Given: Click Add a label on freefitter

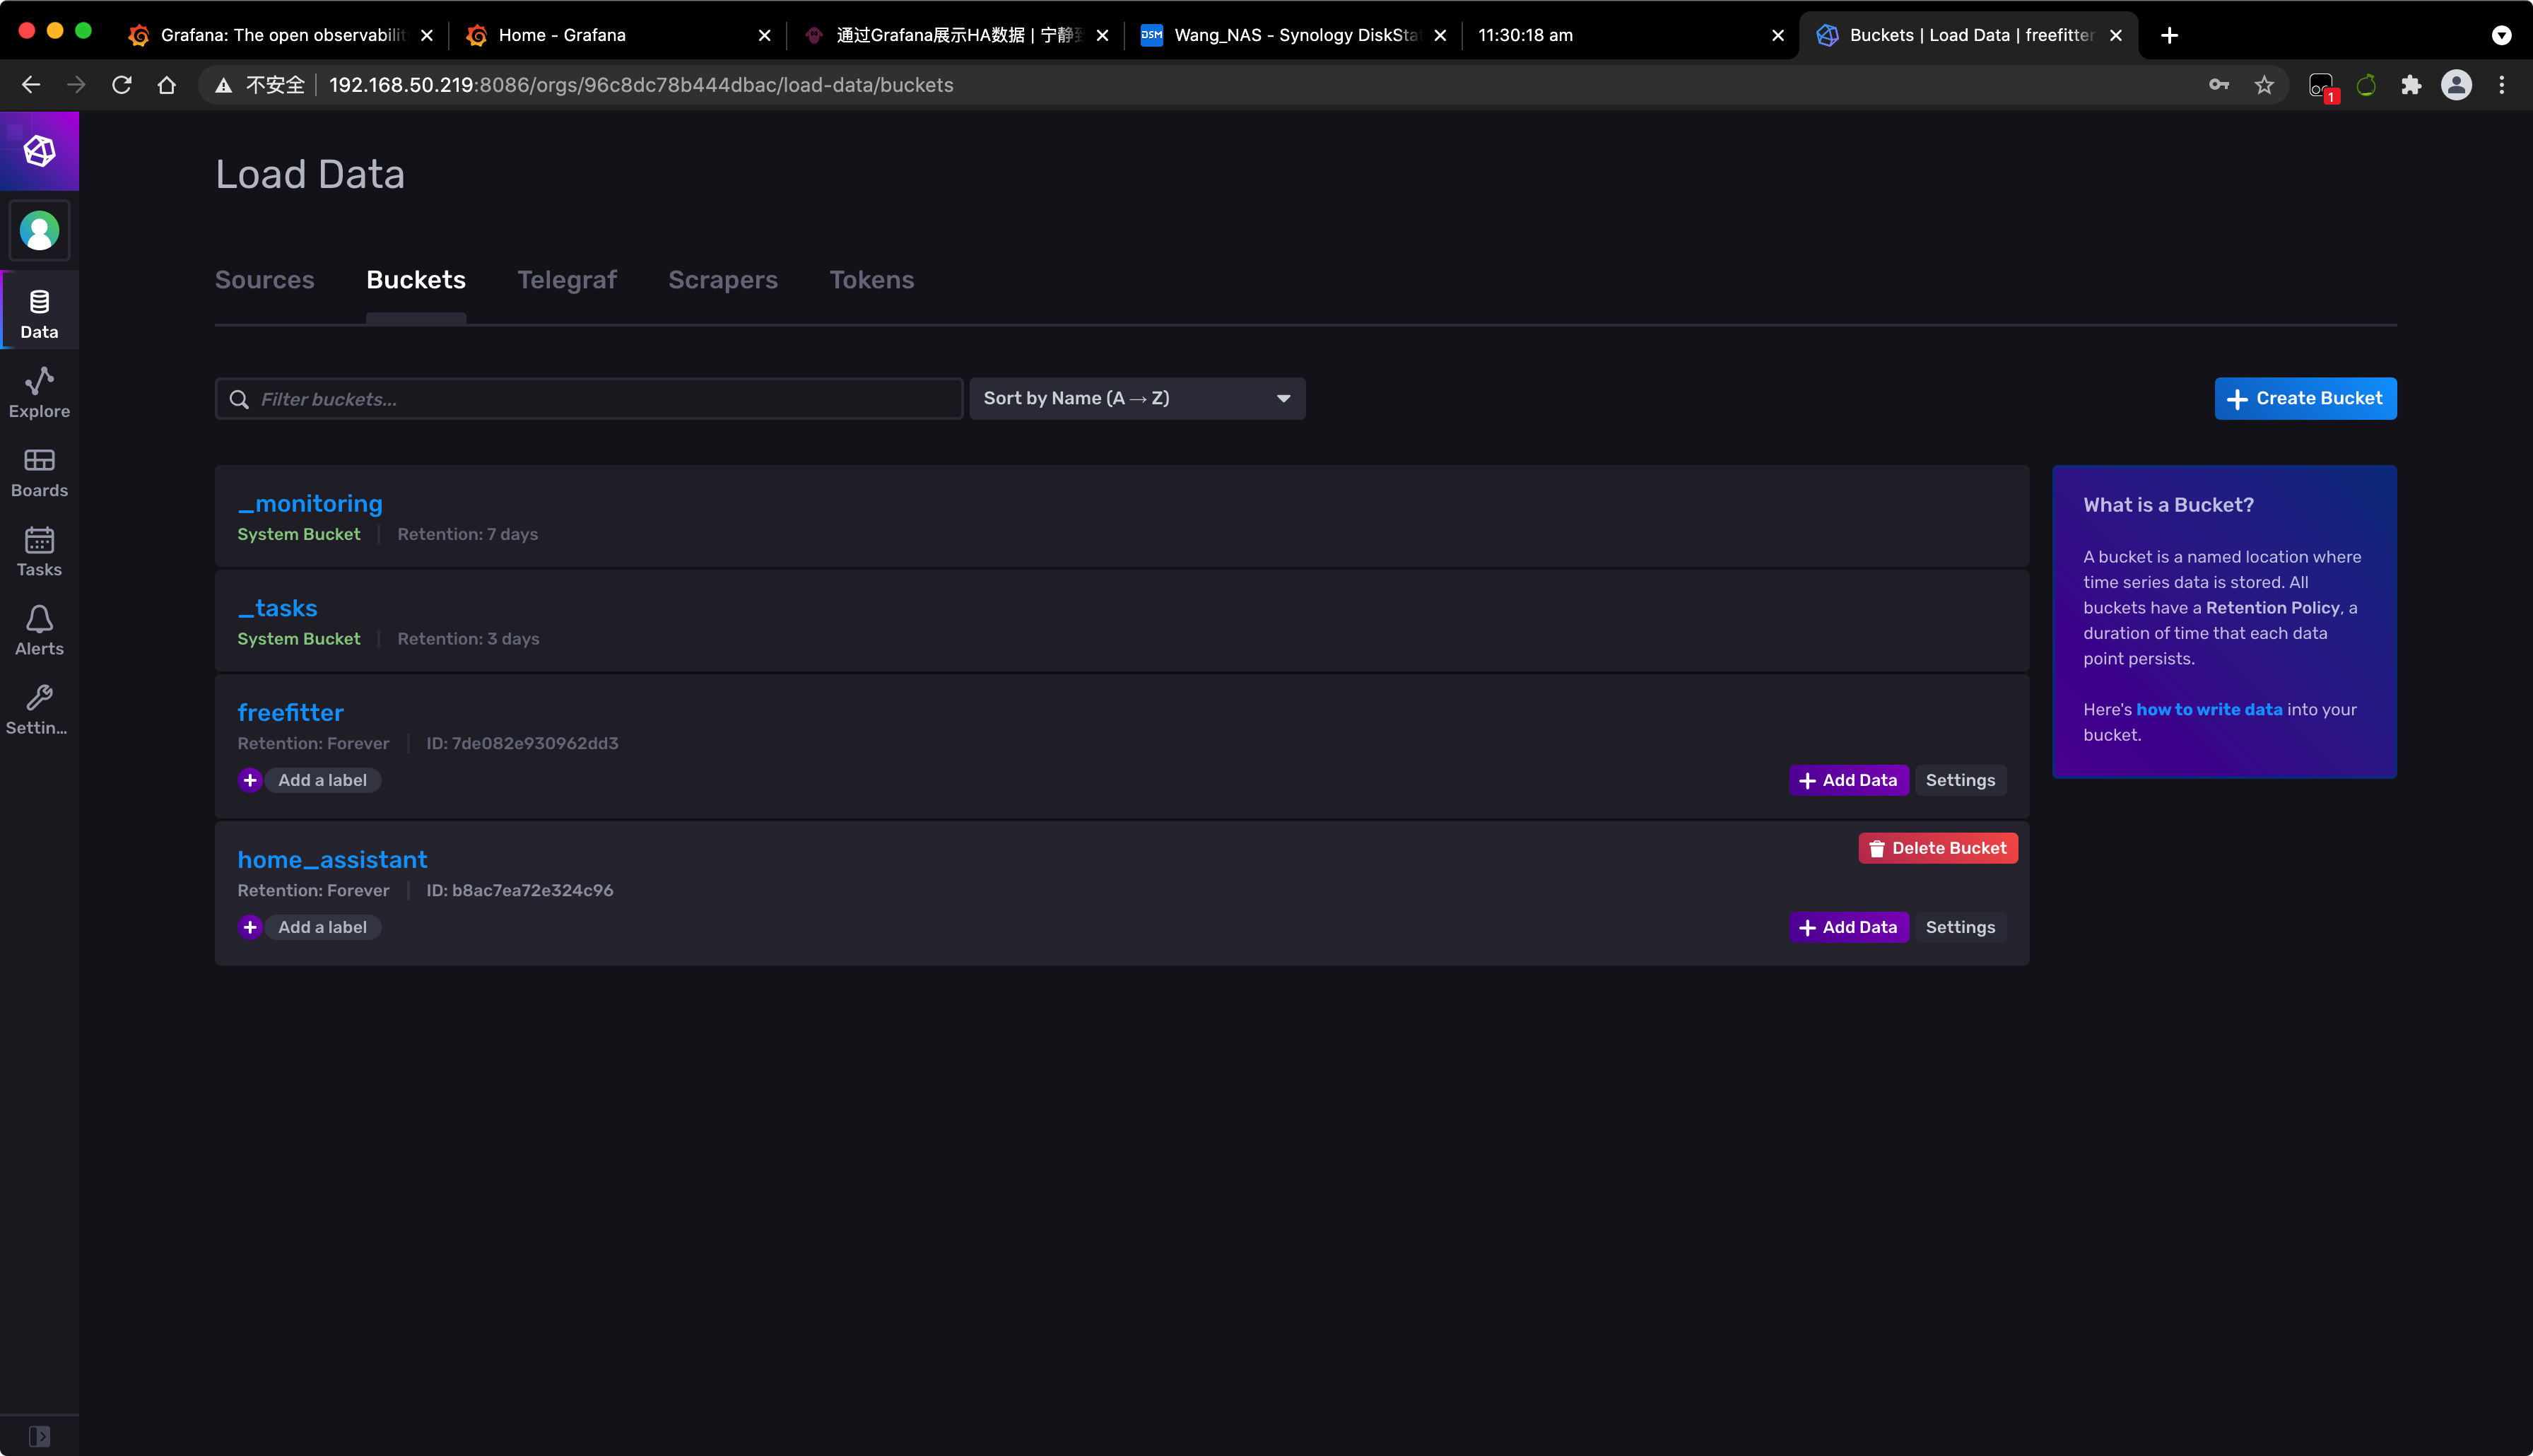Looking at the screenshot, I should (322, 780).
